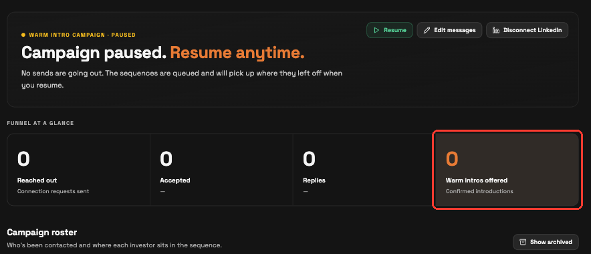Select the Replies stat card
591x254 pixels.
[x=364, y=170]
